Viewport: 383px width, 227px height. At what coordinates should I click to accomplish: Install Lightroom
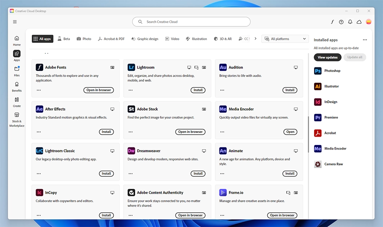tap(198, 90)
